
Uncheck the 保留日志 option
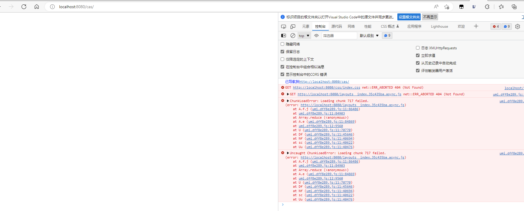[282, 52]
